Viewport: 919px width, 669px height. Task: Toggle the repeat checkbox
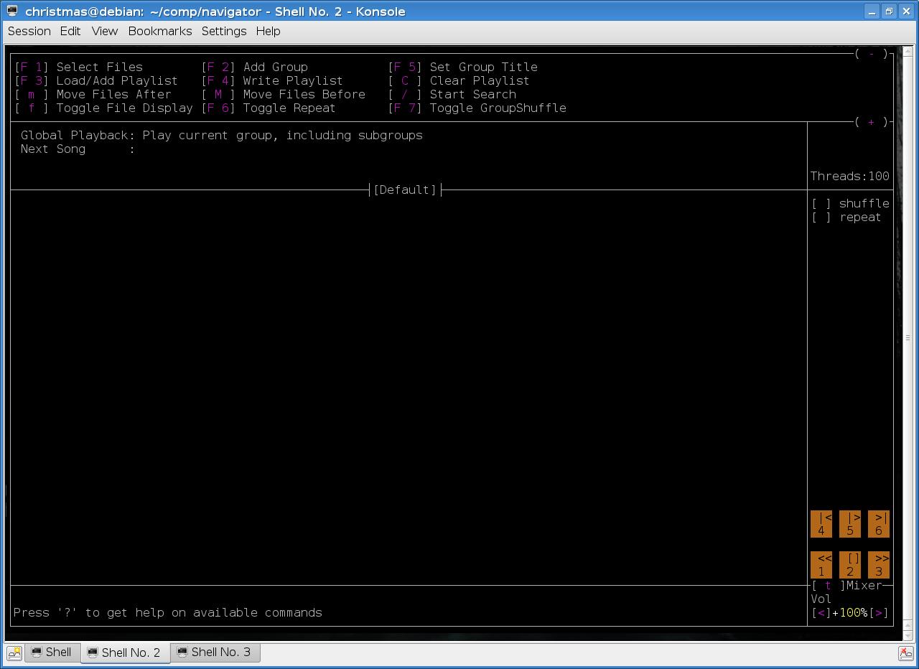(x=821, y=217)
